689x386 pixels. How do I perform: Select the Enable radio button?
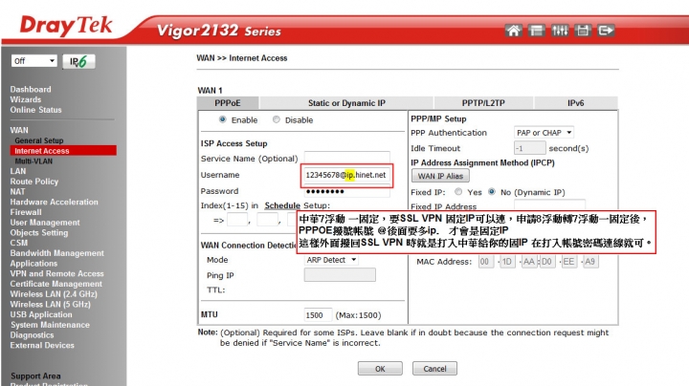click(x=223, y=119)
